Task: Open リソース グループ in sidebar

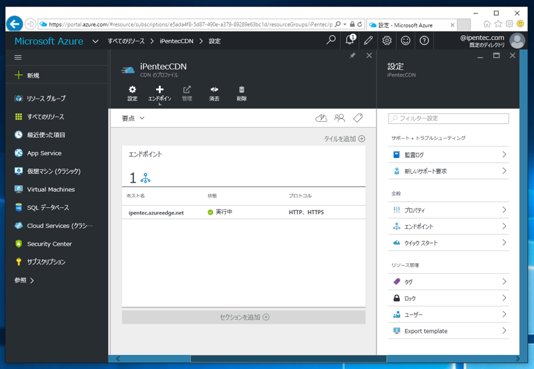Action: [57, 98]
